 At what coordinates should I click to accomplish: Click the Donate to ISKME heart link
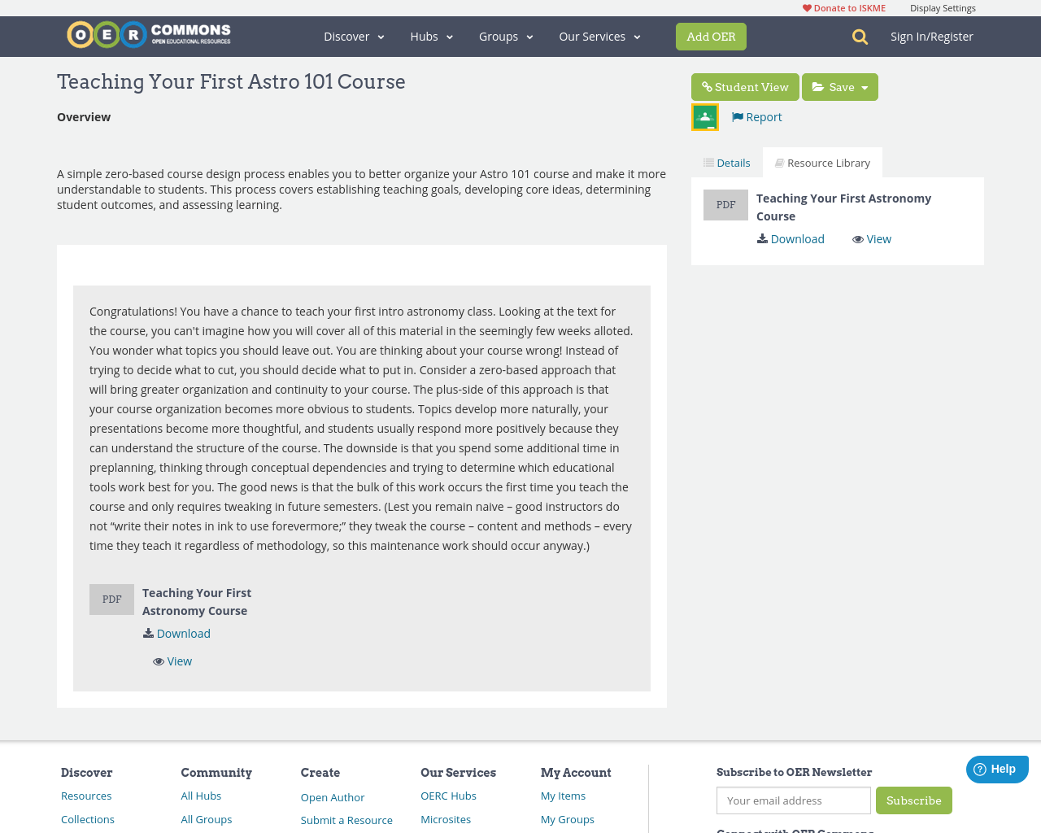(x=844, y=8)
